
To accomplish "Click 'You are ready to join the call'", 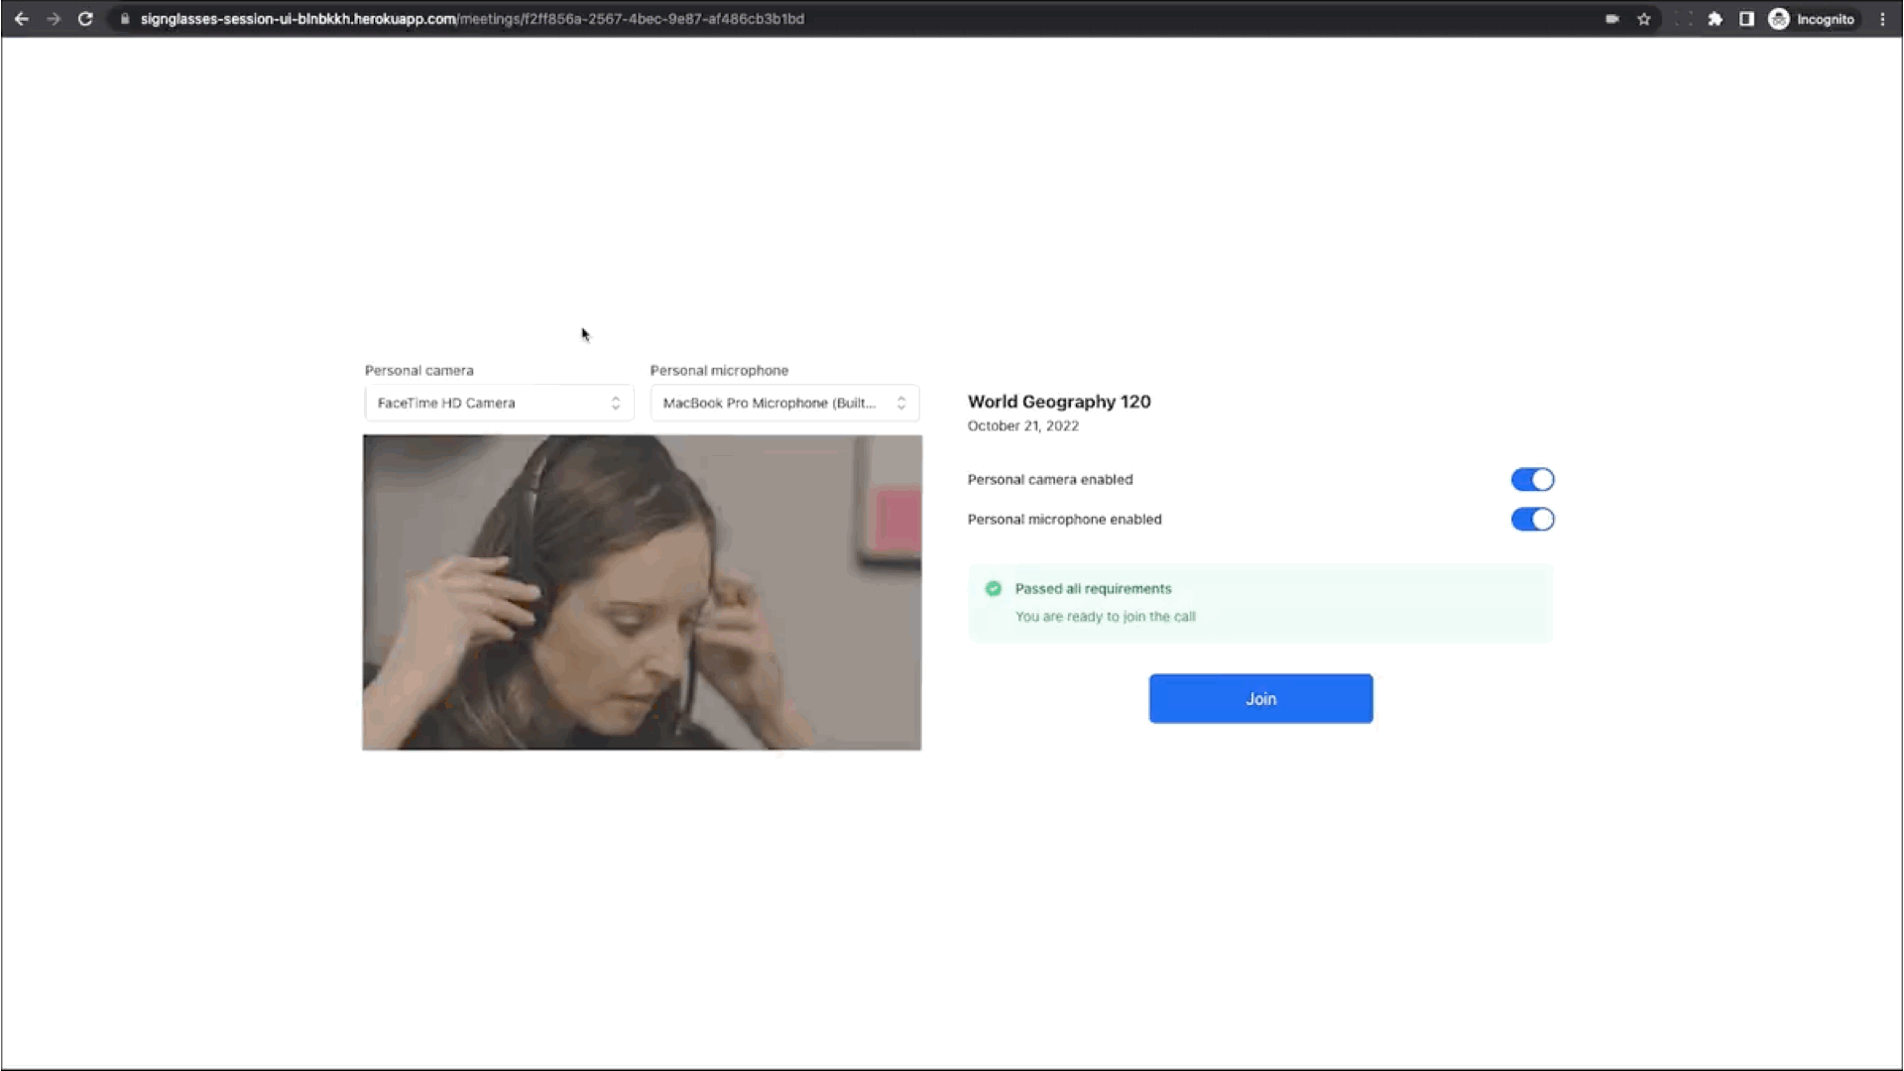I will (x=1105, y=617).
